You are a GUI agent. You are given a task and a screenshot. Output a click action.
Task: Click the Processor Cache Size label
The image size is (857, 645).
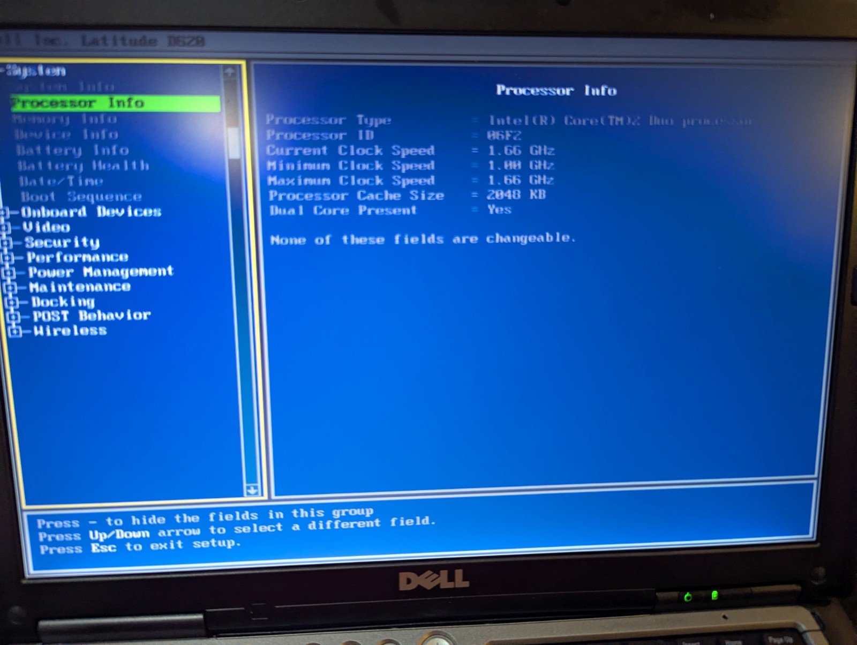coord(356,196)
